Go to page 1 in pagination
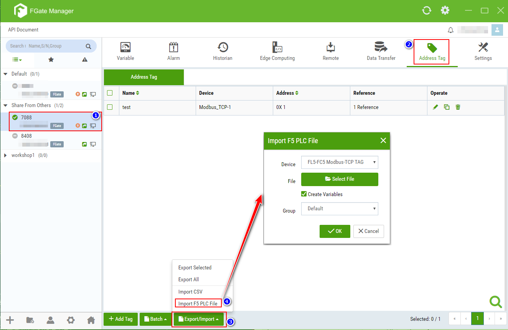 coord(477,318)
